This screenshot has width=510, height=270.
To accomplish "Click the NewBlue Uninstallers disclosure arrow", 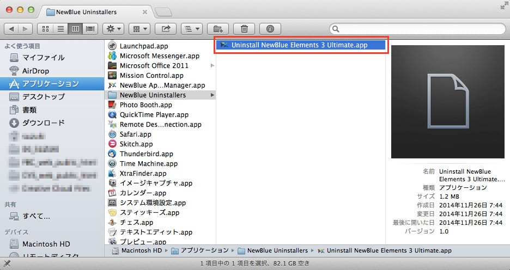I will pos(212,95).
